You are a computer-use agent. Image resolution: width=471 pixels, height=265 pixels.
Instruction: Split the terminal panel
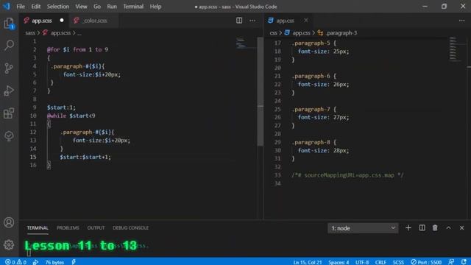pyautogui.click(x=422, y=228)
